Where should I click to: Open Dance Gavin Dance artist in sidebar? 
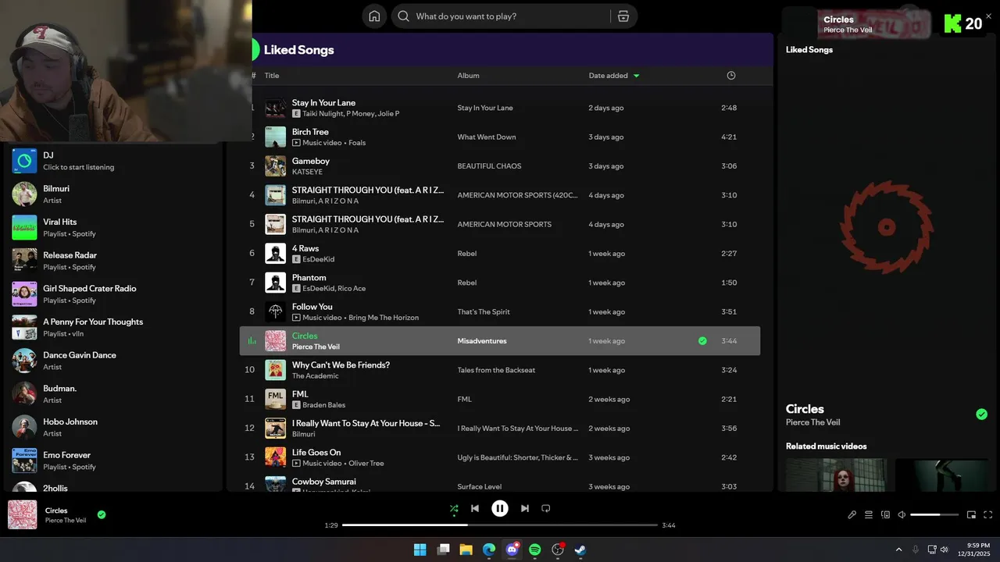pyautogui.click(x=114, y=361)
